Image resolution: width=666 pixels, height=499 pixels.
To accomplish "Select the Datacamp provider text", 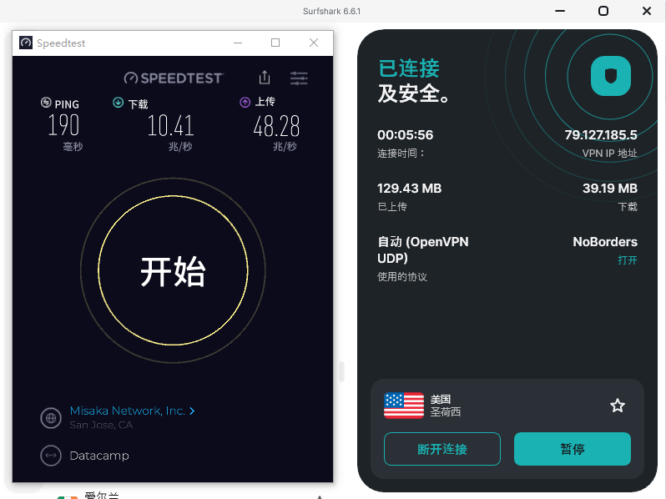I will 99,456.
